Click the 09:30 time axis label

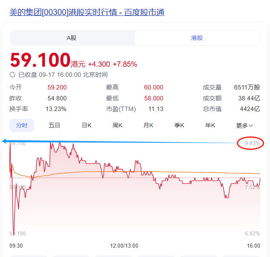[16, 246]
